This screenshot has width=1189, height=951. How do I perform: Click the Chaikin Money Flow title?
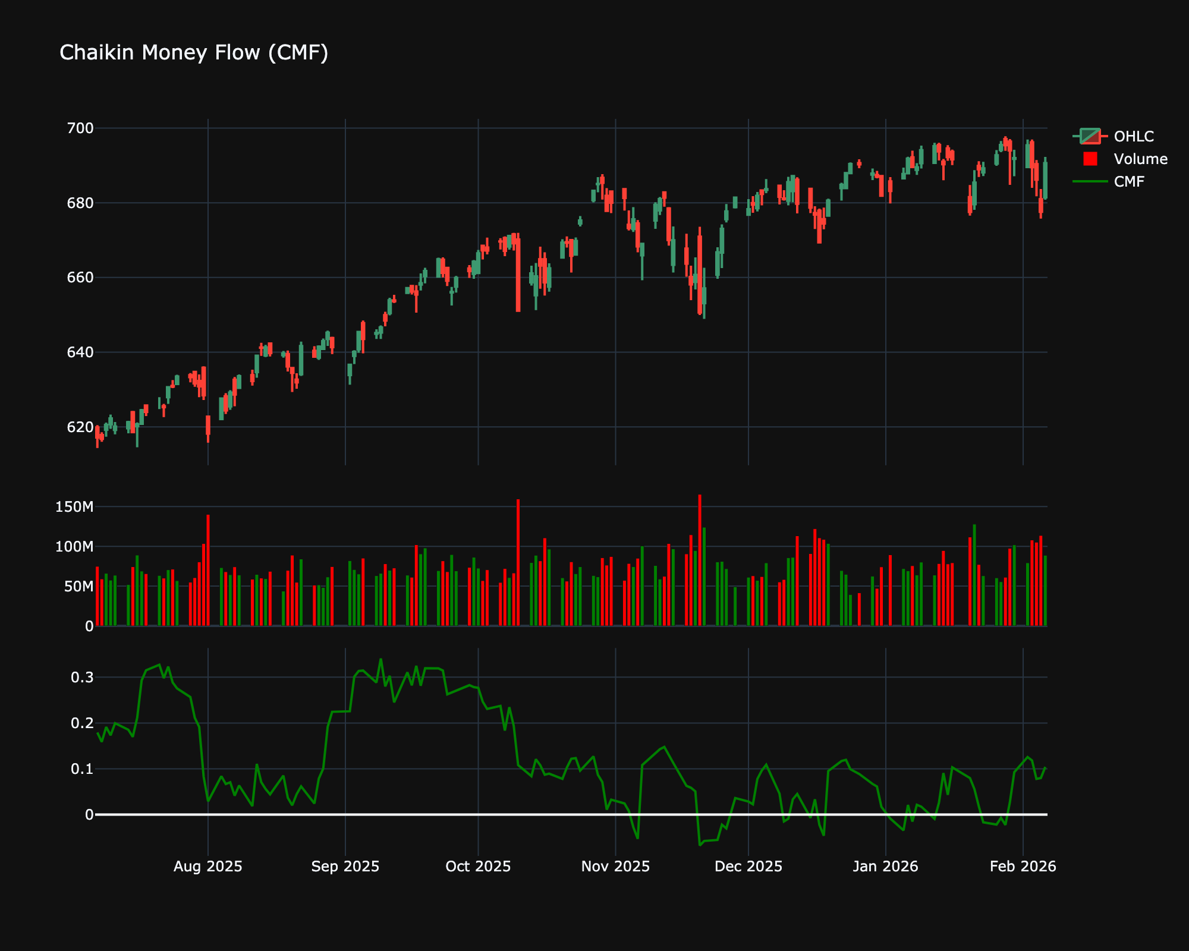click(x=194, y=53)
